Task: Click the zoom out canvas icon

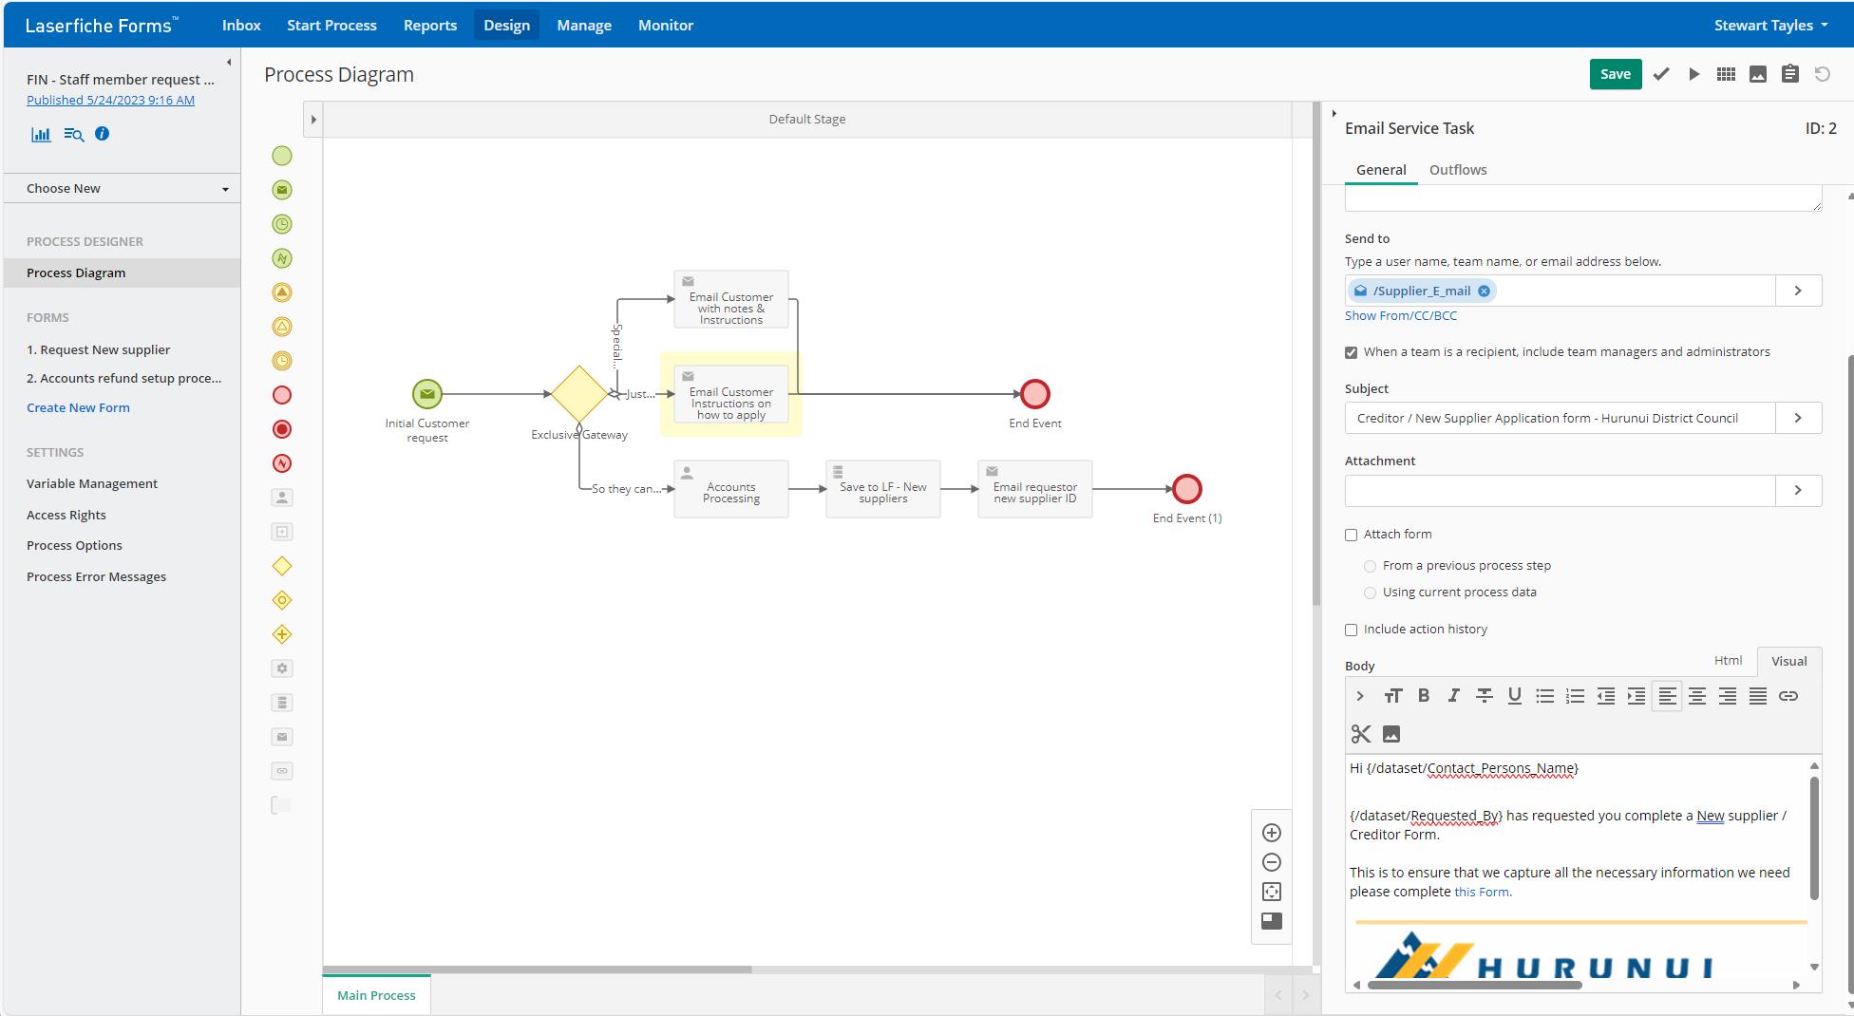Action: [1271, 862]
